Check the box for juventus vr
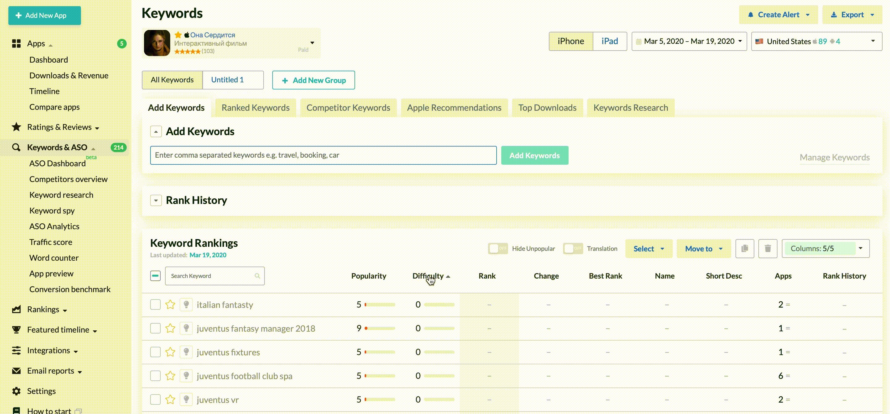 click(155, 400)
